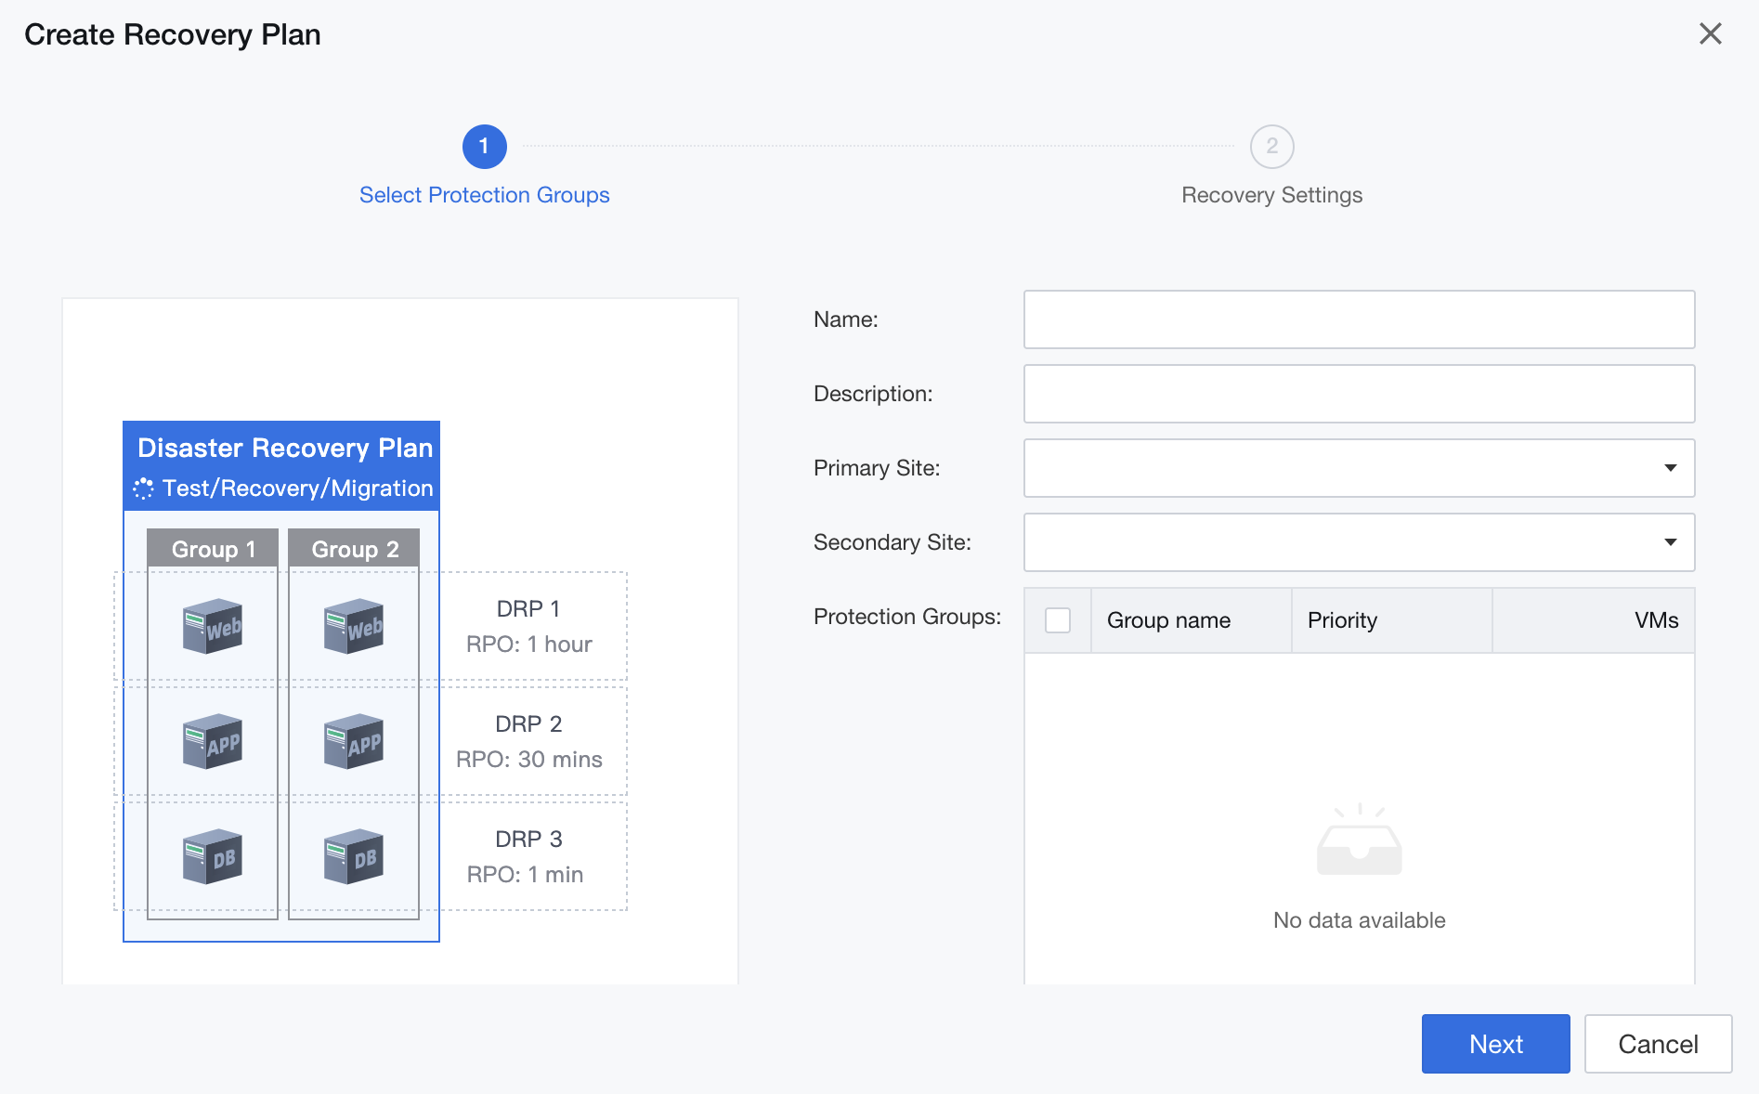1759x1094 pixels.
Task: Toggle the select-all protection groups checkbox
Action: (1058, 620)
